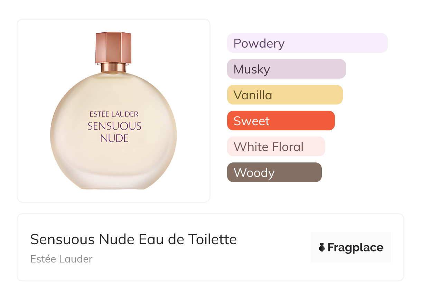Open the gray Estée Lauder brand subtitle
Screen dimensions: 421x298
click(x=61, y=259)
